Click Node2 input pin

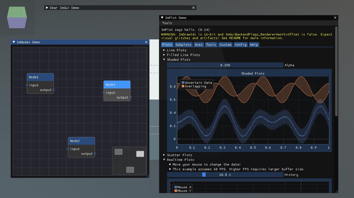coord(68,149)
